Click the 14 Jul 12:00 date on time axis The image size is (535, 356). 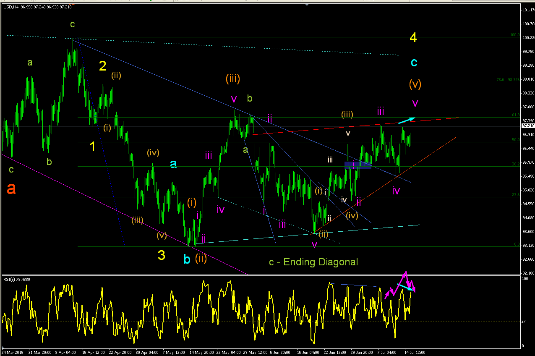point(415,352)
